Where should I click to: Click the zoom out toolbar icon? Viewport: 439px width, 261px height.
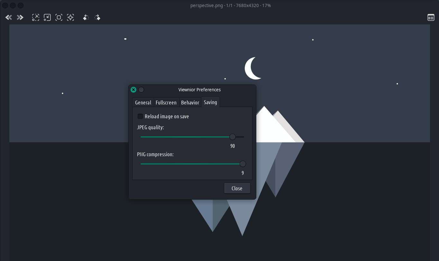coord(47,17)
